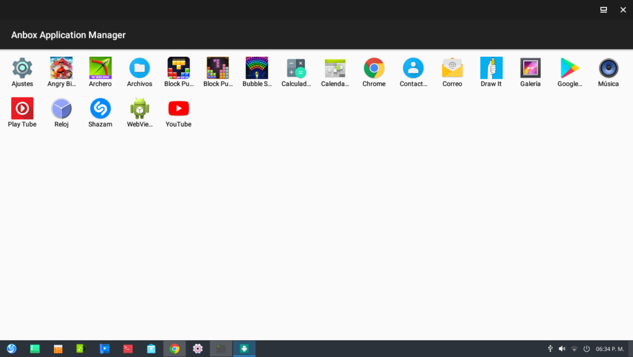The height and width of the screenshot is (357, 633).
Task: Launch Angry Birds game
Action: 61,69
